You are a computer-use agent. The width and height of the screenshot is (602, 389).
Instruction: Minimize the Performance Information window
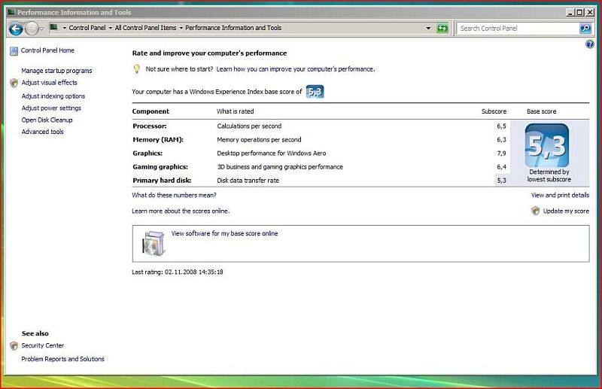[x=570, y=13]
